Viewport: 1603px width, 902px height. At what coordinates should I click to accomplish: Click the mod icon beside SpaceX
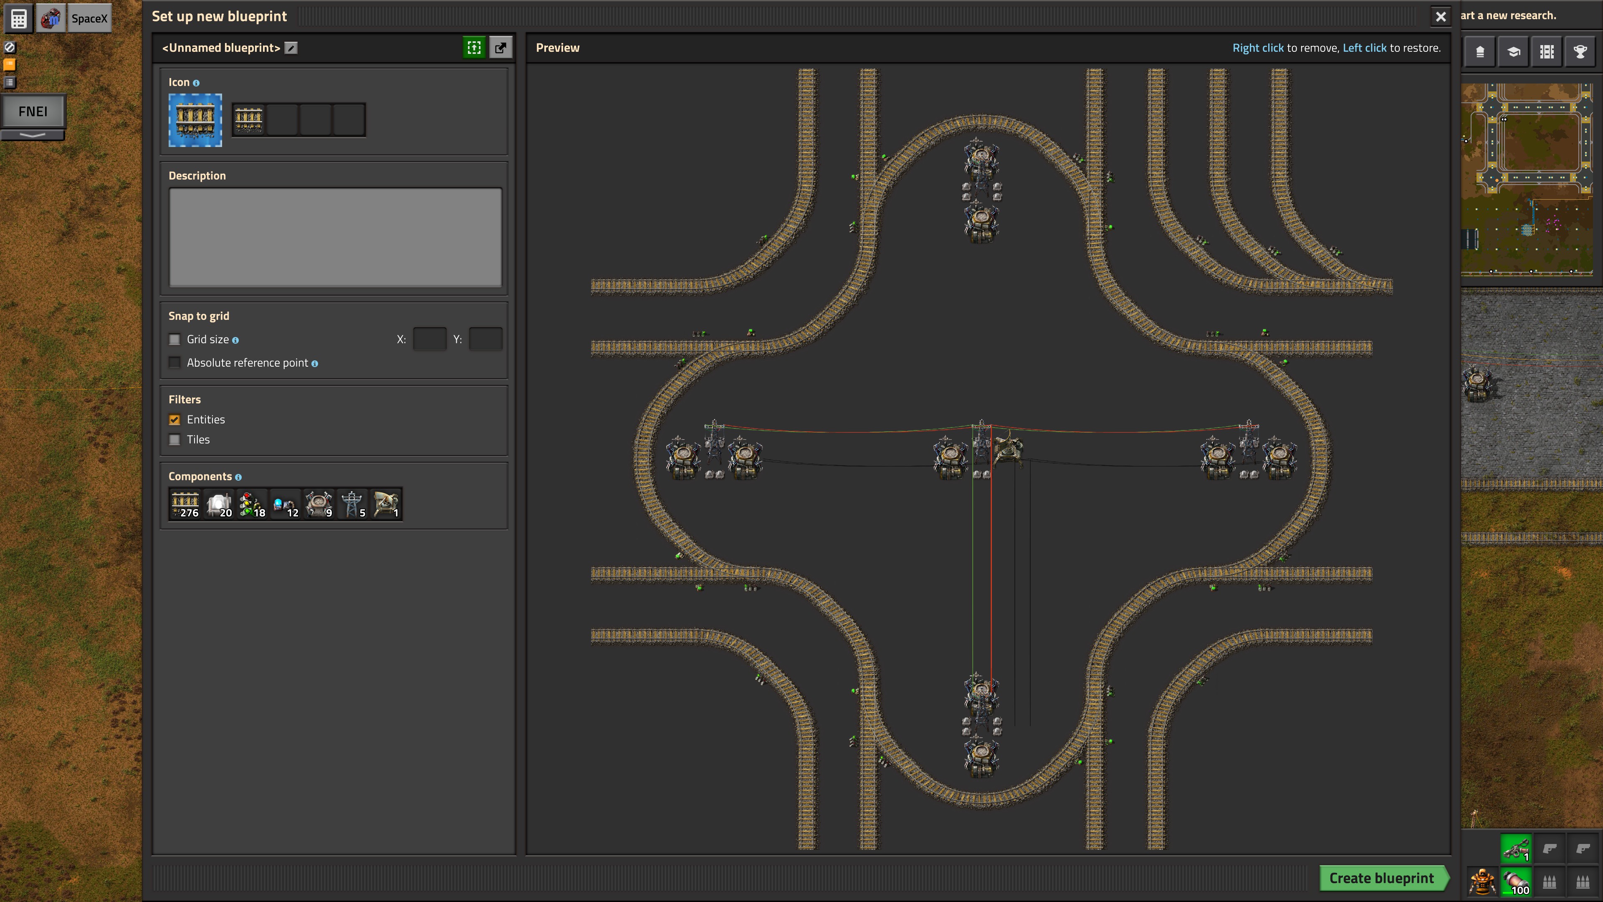[51, 19]
